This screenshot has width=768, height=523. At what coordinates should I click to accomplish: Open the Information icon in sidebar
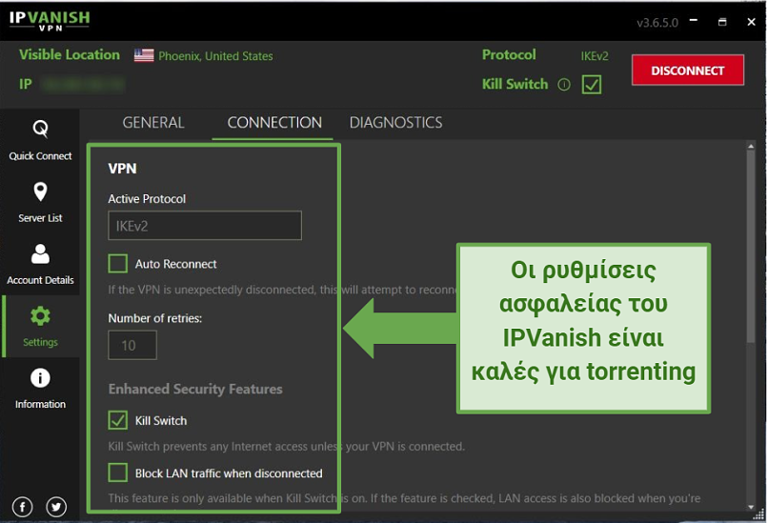[40, 378]
